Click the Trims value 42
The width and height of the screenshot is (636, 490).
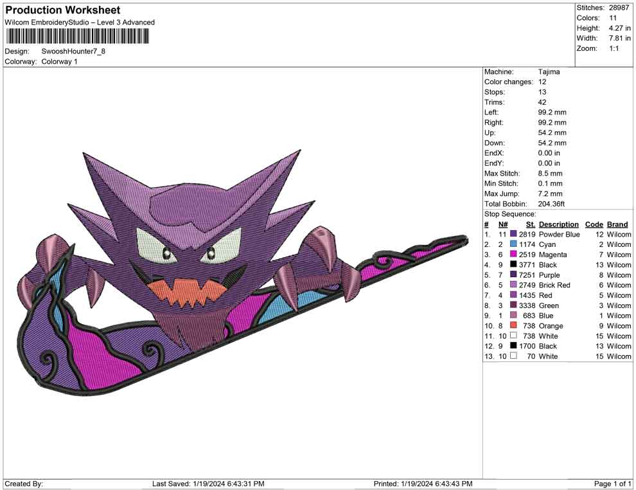coord(542,102)
